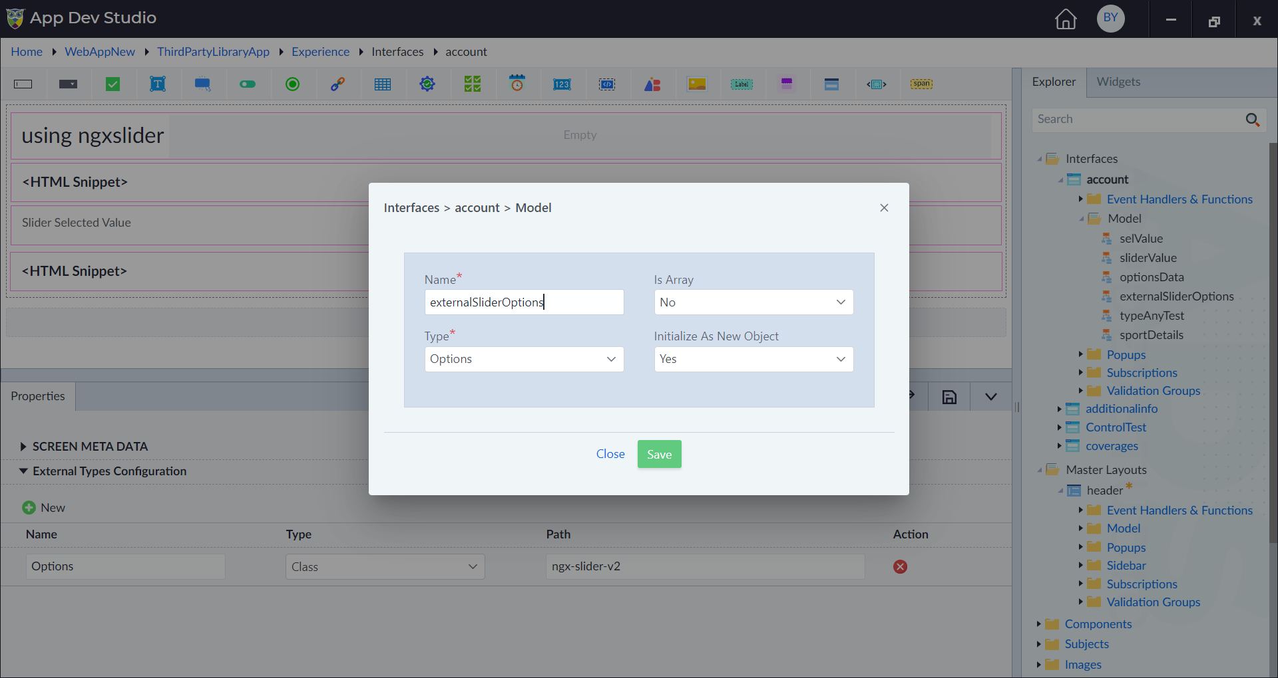Select sliderValue in the Model tree
The image size is (1278, 678).
click(x=1148, y=258)
